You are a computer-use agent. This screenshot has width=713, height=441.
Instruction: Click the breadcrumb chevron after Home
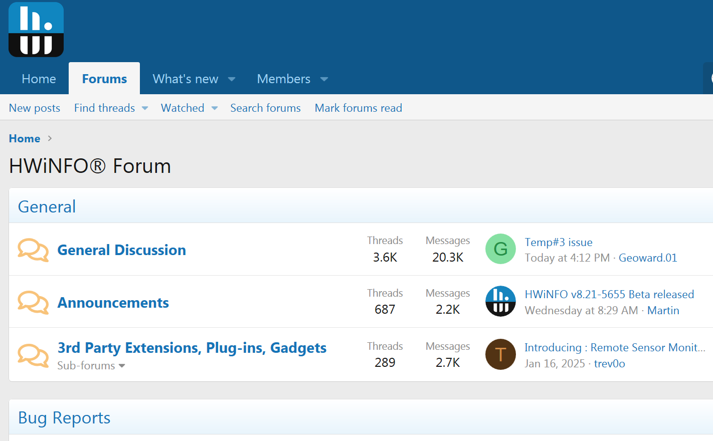(50, 138)
